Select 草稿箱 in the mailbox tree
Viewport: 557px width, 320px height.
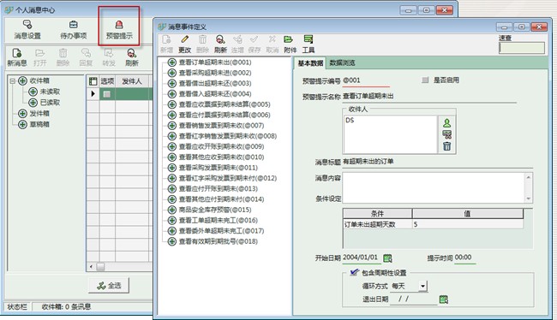pos(39,124)
